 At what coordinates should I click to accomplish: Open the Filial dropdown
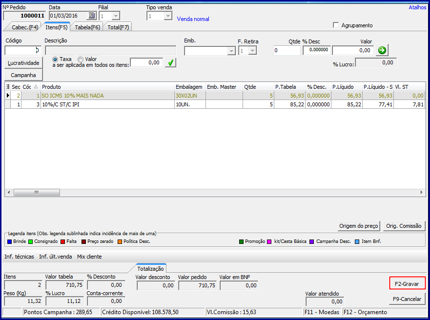click(116, 16)
